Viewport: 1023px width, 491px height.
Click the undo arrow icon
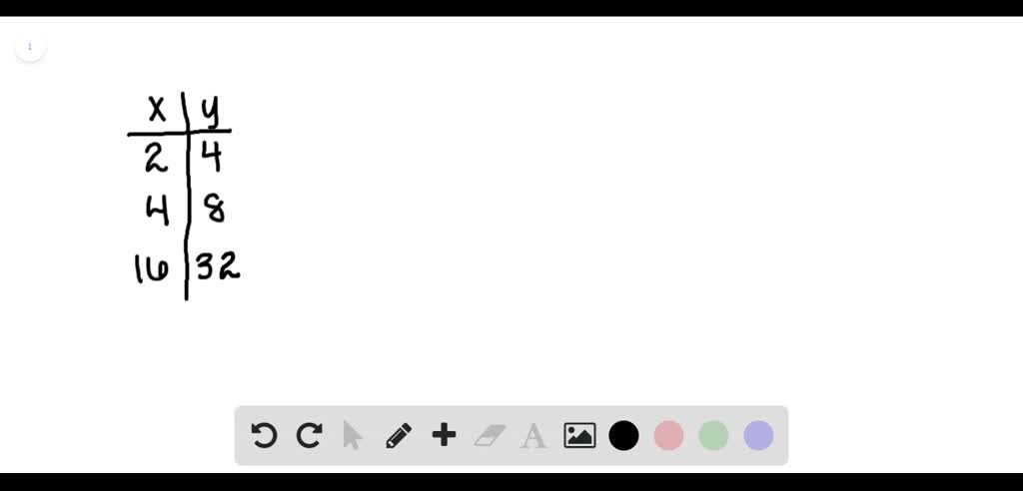tap(264, 435)
